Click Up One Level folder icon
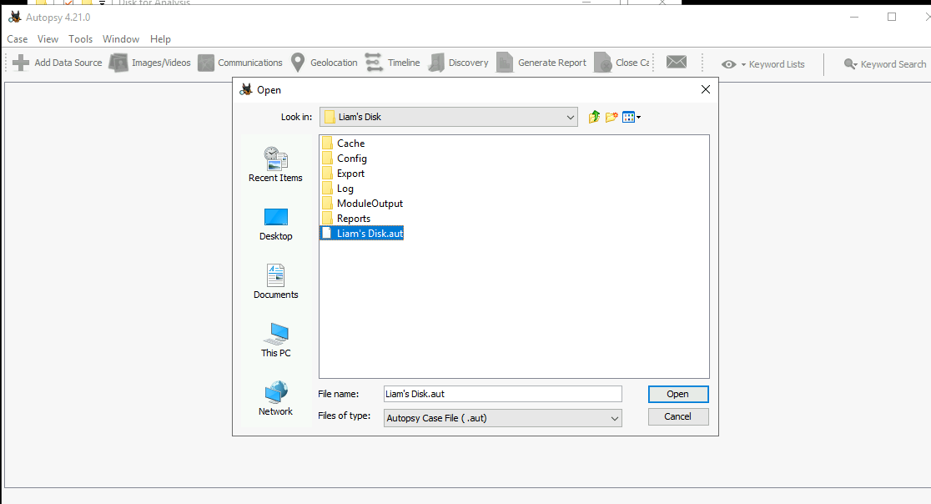The width and height of the screenshot is (931, 504). (x=594, y=117)
